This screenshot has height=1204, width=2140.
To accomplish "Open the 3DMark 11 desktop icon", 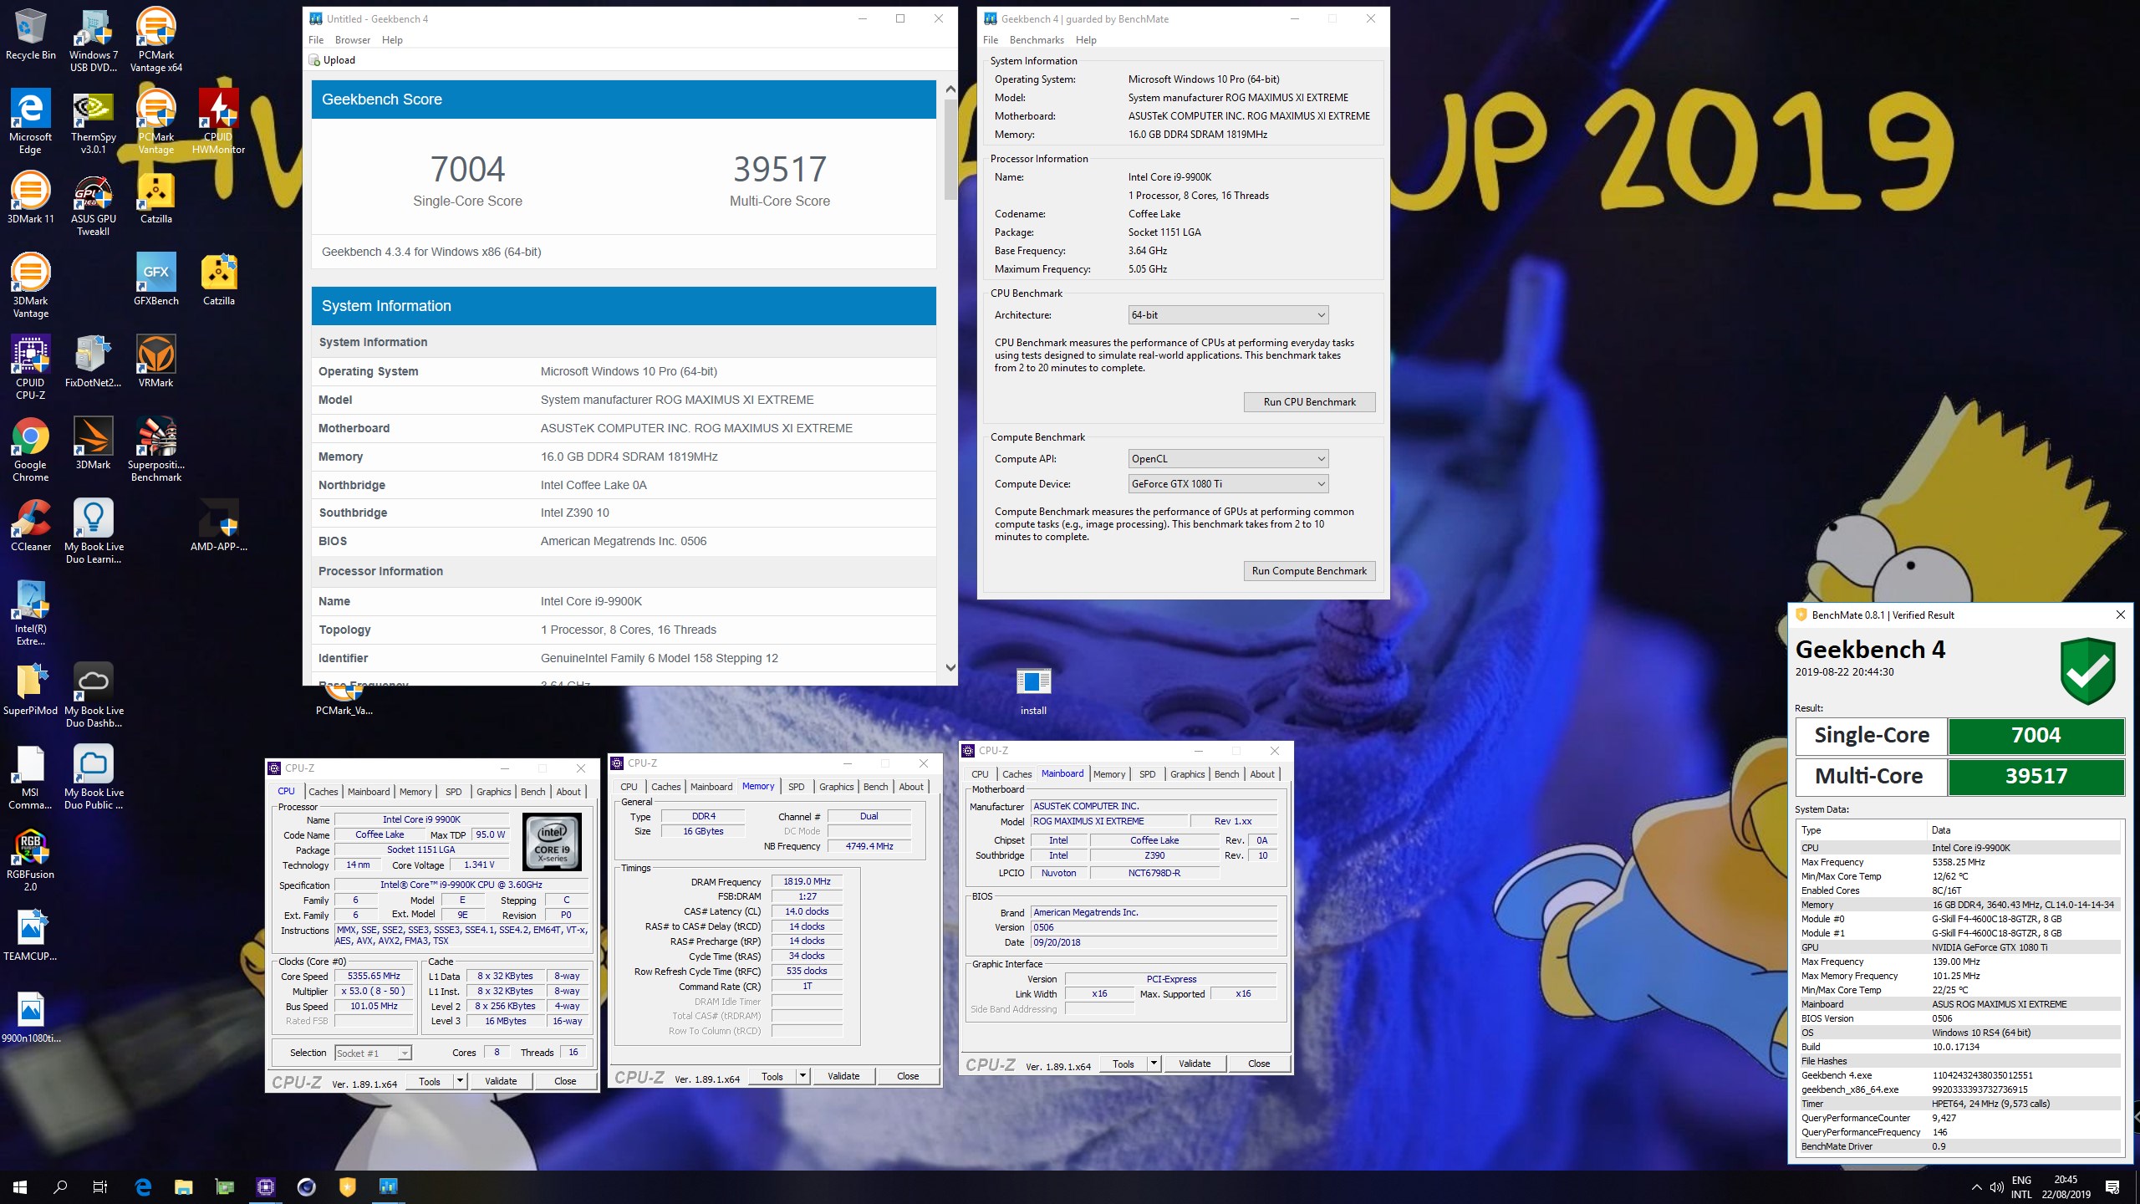I will 30,199.
